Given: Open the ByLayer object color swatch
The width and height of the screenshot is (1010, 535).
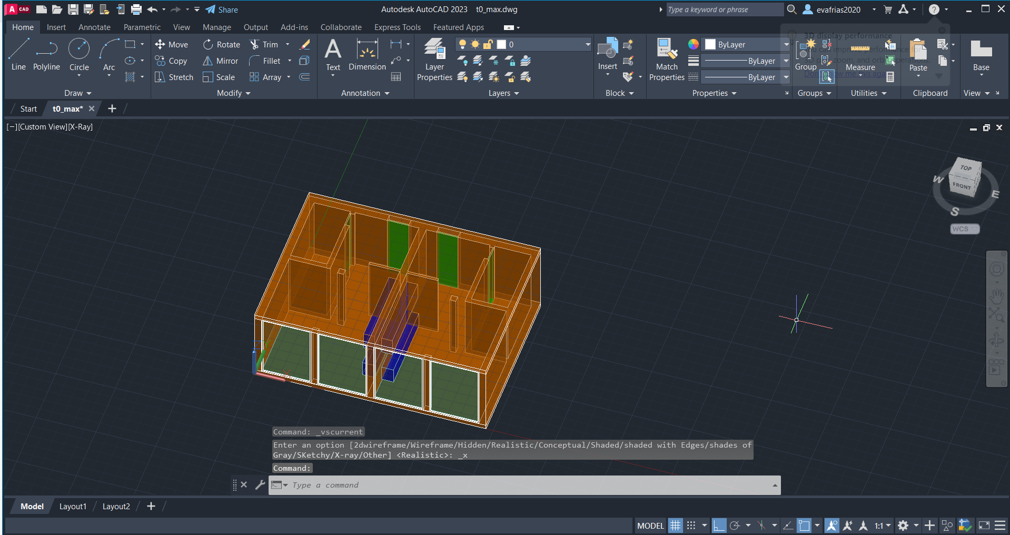Looking at the screenshot, I should [710, 45].
